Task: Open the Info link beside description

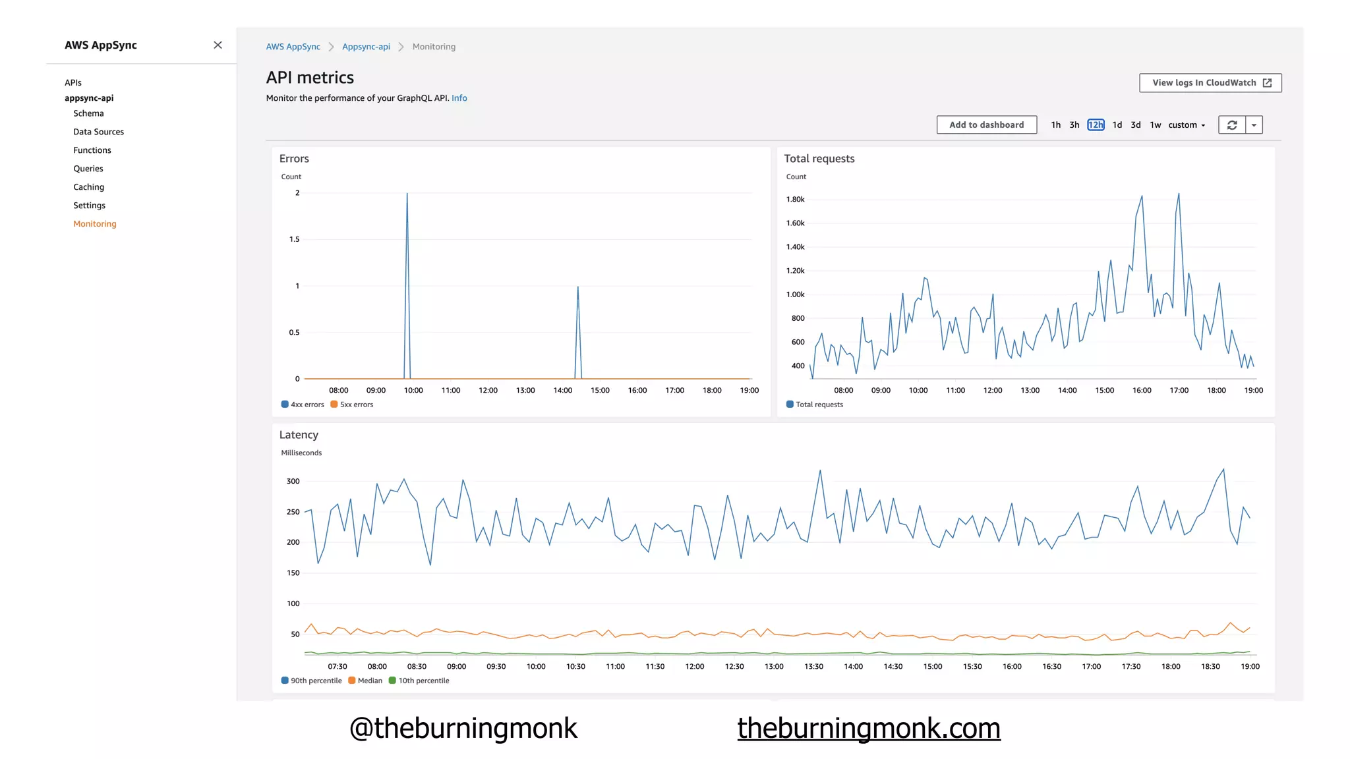Action: pos(459,98)
